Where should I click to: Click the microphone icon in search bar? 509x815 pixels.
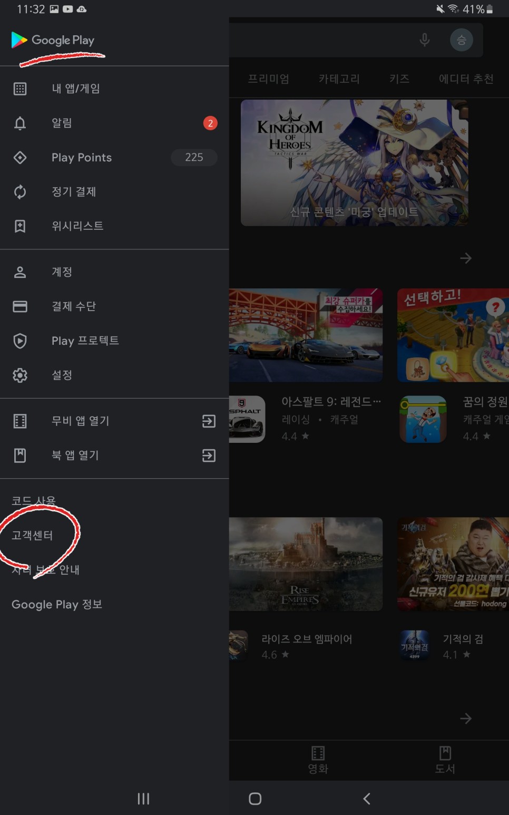(424, 40)
